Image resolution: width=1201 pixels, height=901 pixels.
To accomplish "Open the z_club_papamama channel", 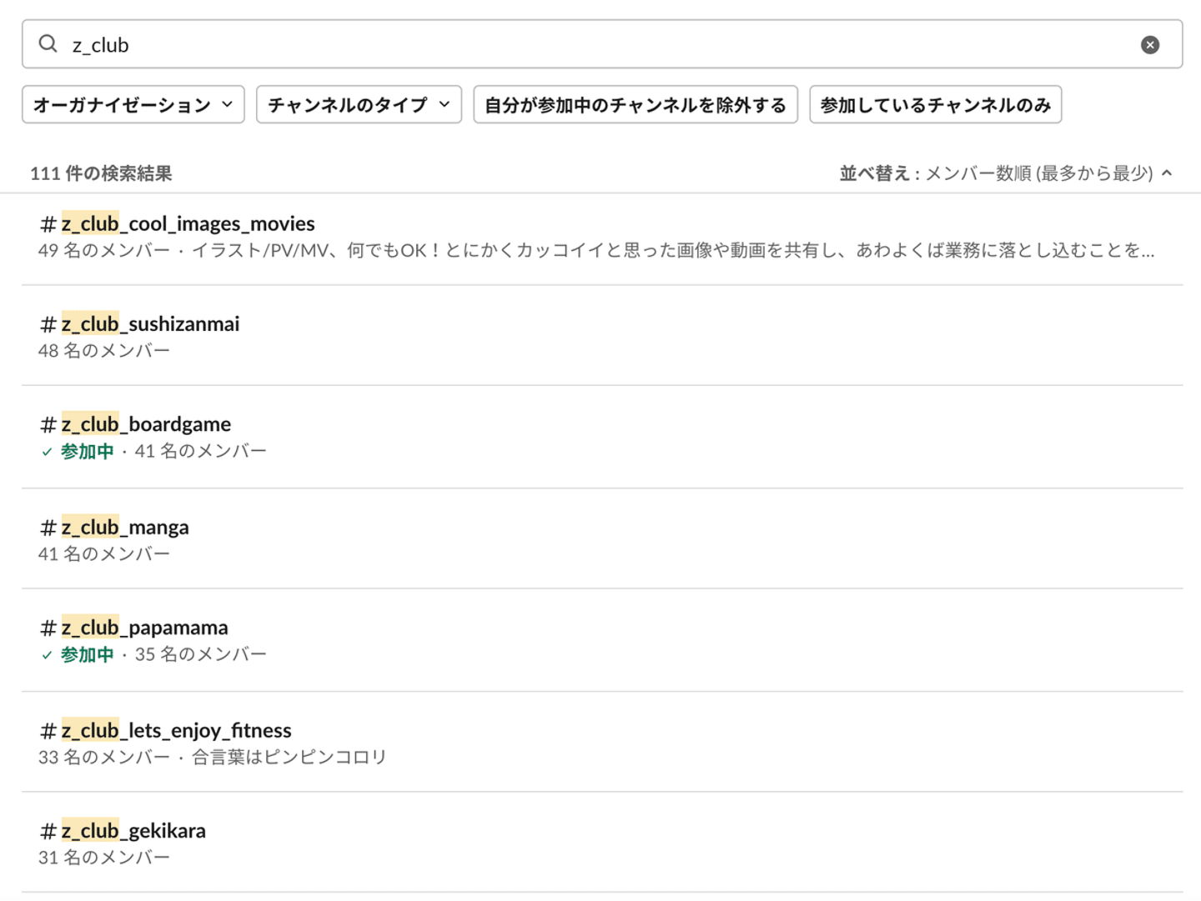I will pos(144,628).
